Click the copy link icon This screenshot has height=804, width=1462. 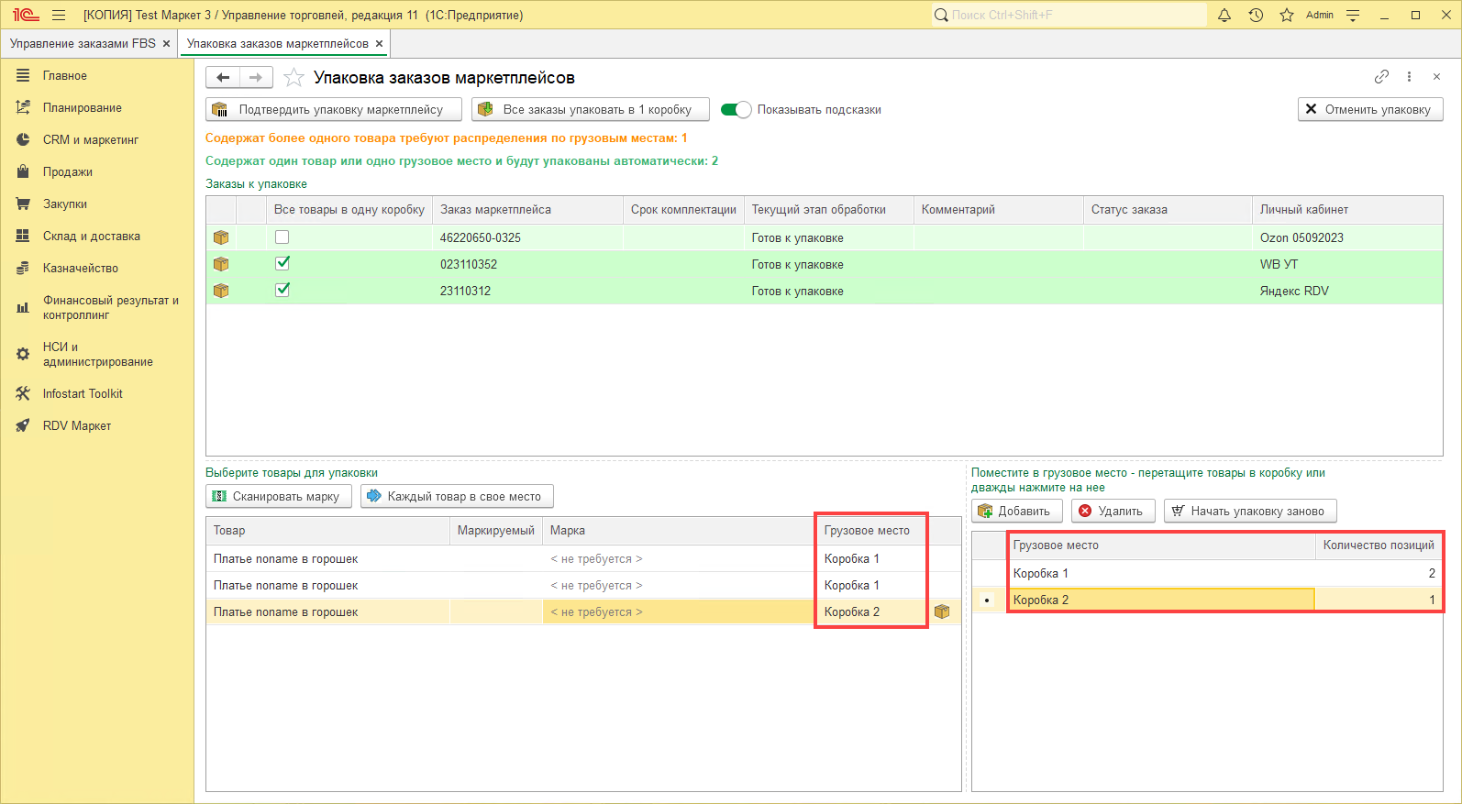[1381, 77]
